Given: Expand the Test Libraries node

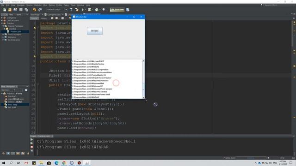Looking at the screenshot, I should 3,40.
